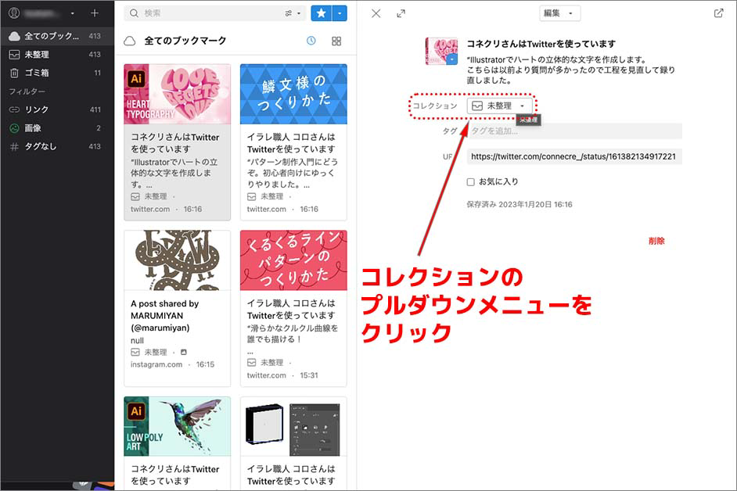Screen dimensions: 737x491
Task: Click the タグを追加 tag input field
Action: tap(574, 131)
